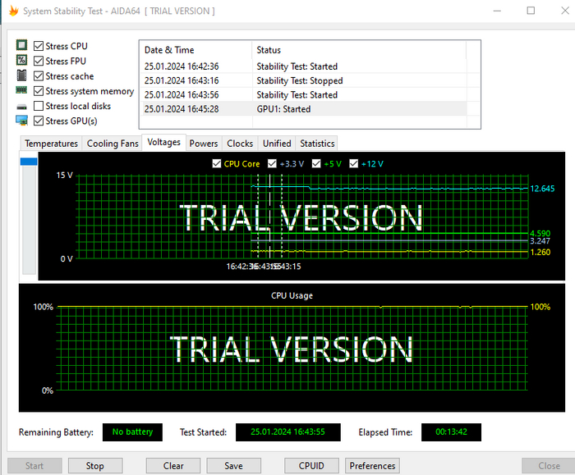Uncheck the Stress CPU checkbox
Viewport: 575px width, 475px height.
(x=39, y=46)
